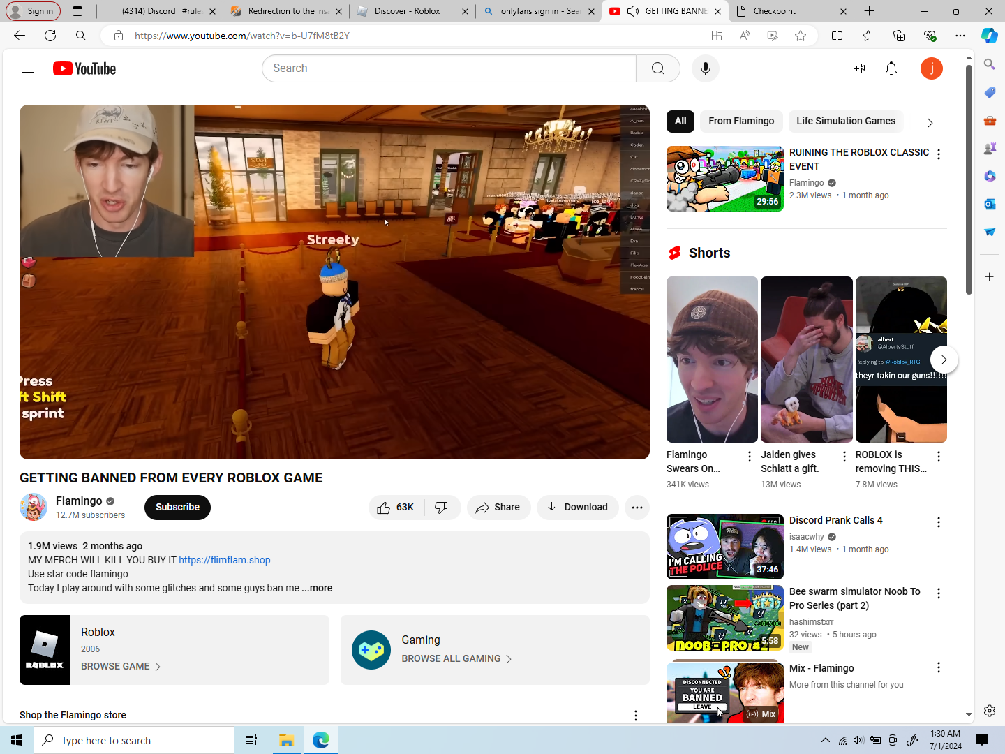Like the video with thumbs up
This screenshot has width=1005, height=754.
tap(396, 508)
